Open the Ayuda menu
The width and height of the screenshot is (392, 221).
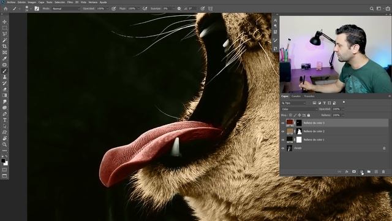(x=104, y=2)
